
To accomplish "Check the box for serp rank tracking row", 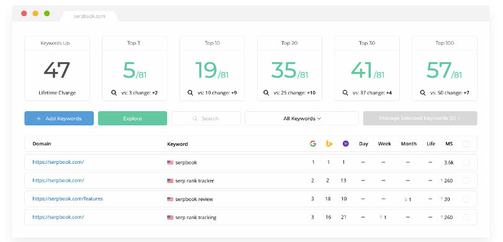I will click(466, 217).
